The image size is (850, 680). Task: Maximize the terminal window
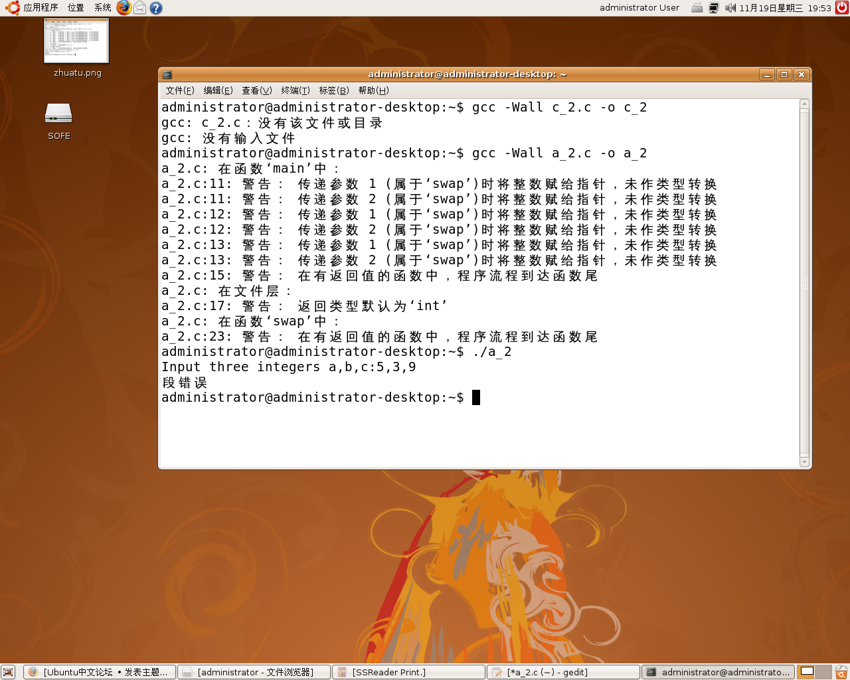point(784,74)
